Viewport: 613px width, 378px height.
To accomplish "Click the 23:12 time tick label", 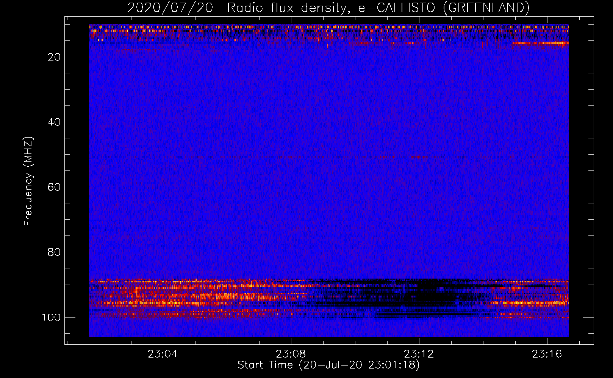I will [x=419, y=354].
